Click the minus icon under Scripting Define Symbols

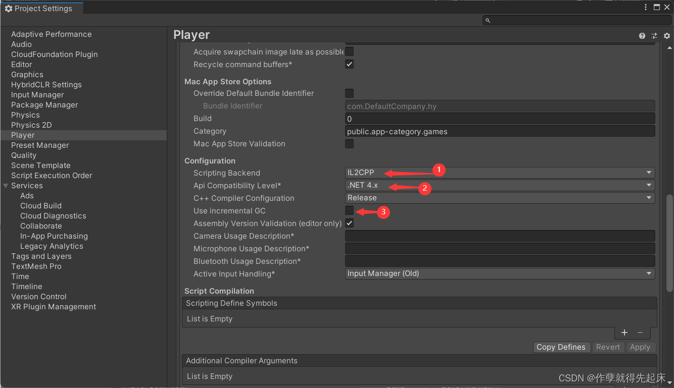640,332
